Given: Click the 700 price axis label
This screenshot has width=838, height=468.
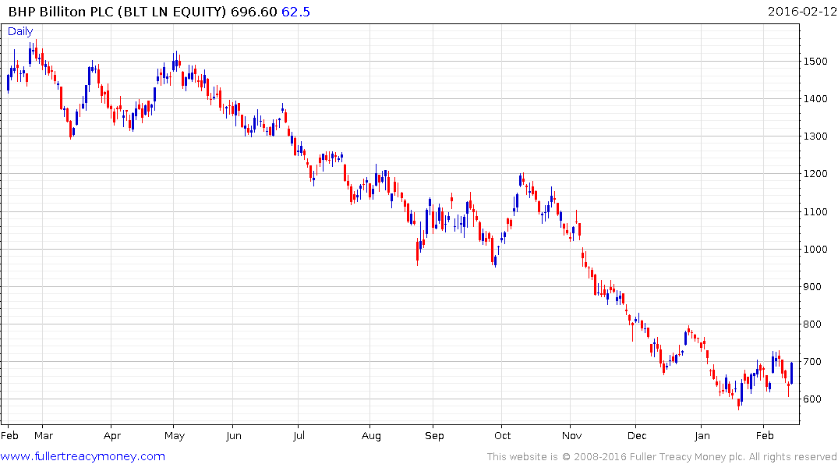Looking at the screenshot, I should [x=812, y=362].
